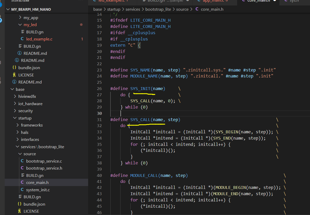Select the iot_hardware folder name
This screenshot has height=215, width=310.
coord(30,104)
